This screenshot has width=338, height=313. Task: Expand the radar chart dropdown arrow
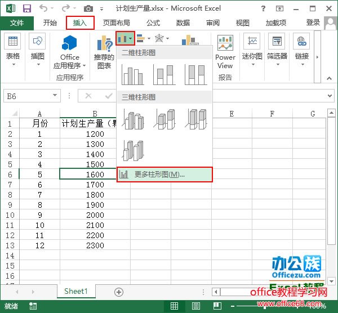(167, 38)
